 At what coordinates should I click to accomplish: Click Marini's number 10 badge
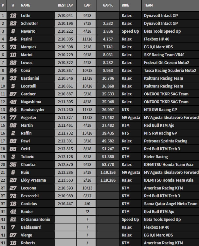click(x=13, y=55)
